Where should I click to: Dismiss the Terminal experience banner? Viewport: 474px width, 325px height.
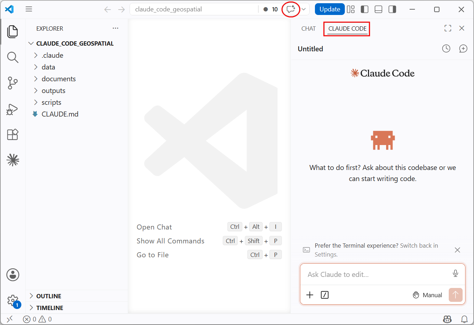[x=458, y=250]
